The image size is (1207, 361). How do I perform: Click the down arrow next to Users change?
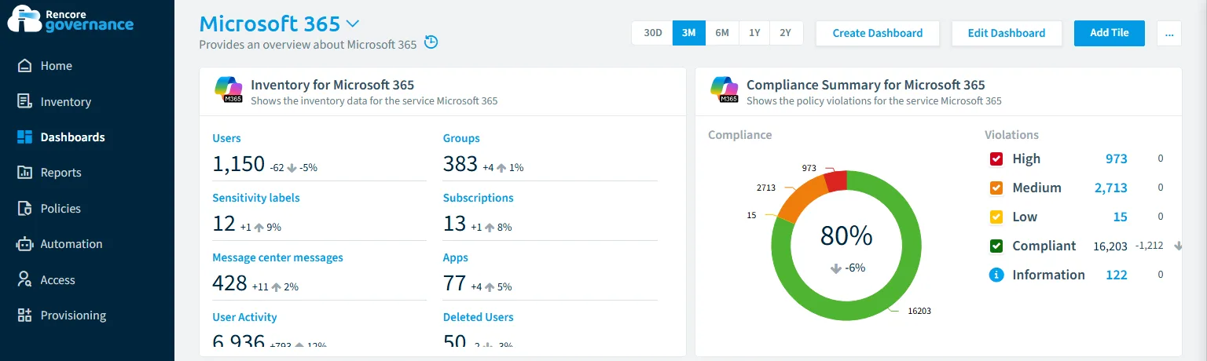point(292,167)
